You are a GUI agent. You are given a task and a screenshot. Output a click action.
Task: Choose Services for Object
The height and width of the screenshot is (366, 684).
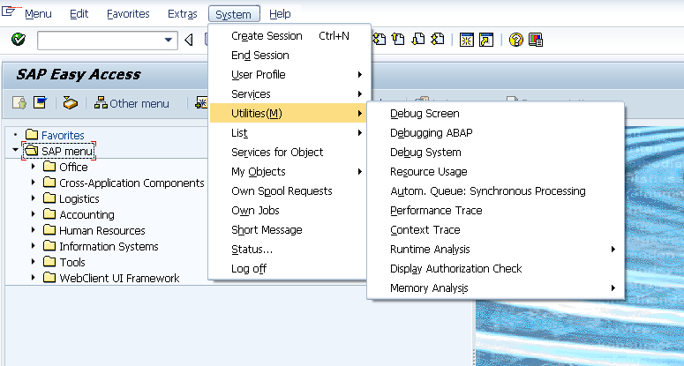tap(289, 152)
